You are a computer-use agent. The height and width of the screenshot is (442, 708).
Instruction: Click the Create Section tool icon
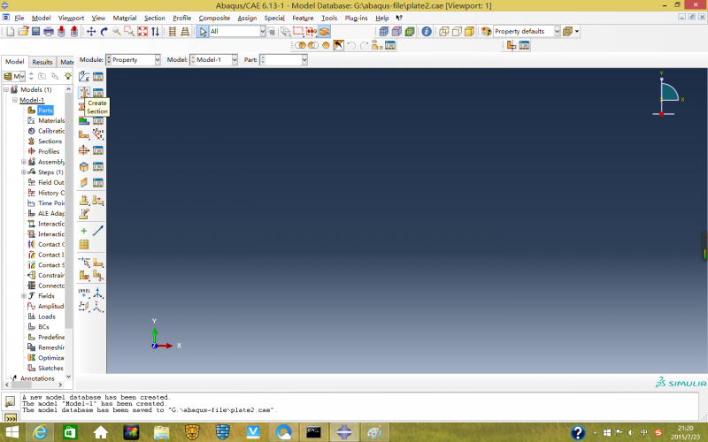(84, 93)
